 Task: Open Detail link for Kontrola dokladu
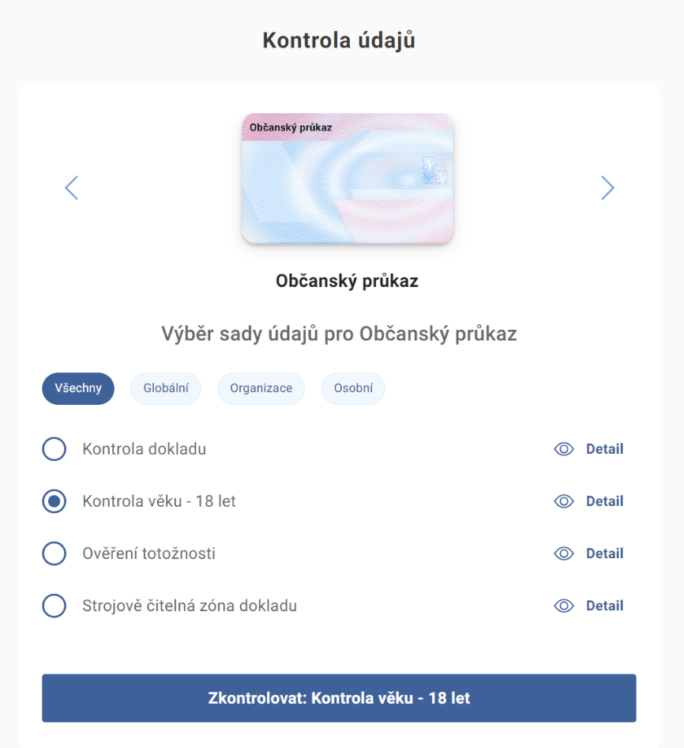click(604, 449)
